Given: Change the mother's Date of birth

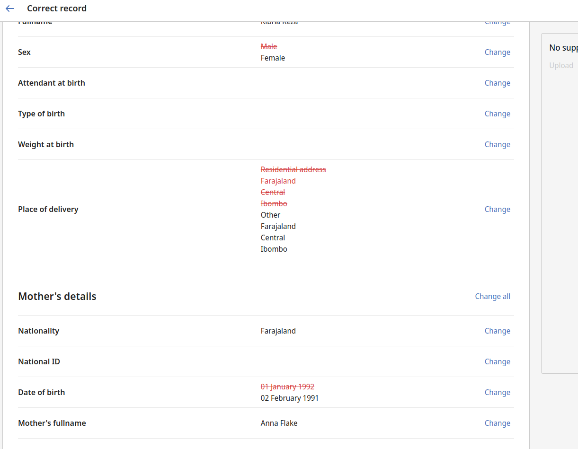Looking at the screenshot, I should pos(497,392).
